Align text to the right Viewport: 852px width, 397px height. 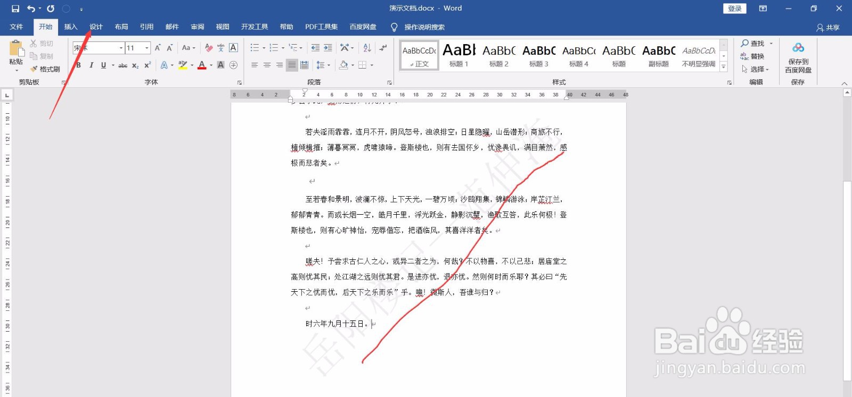pyautogui.click(x=279, y=65)
